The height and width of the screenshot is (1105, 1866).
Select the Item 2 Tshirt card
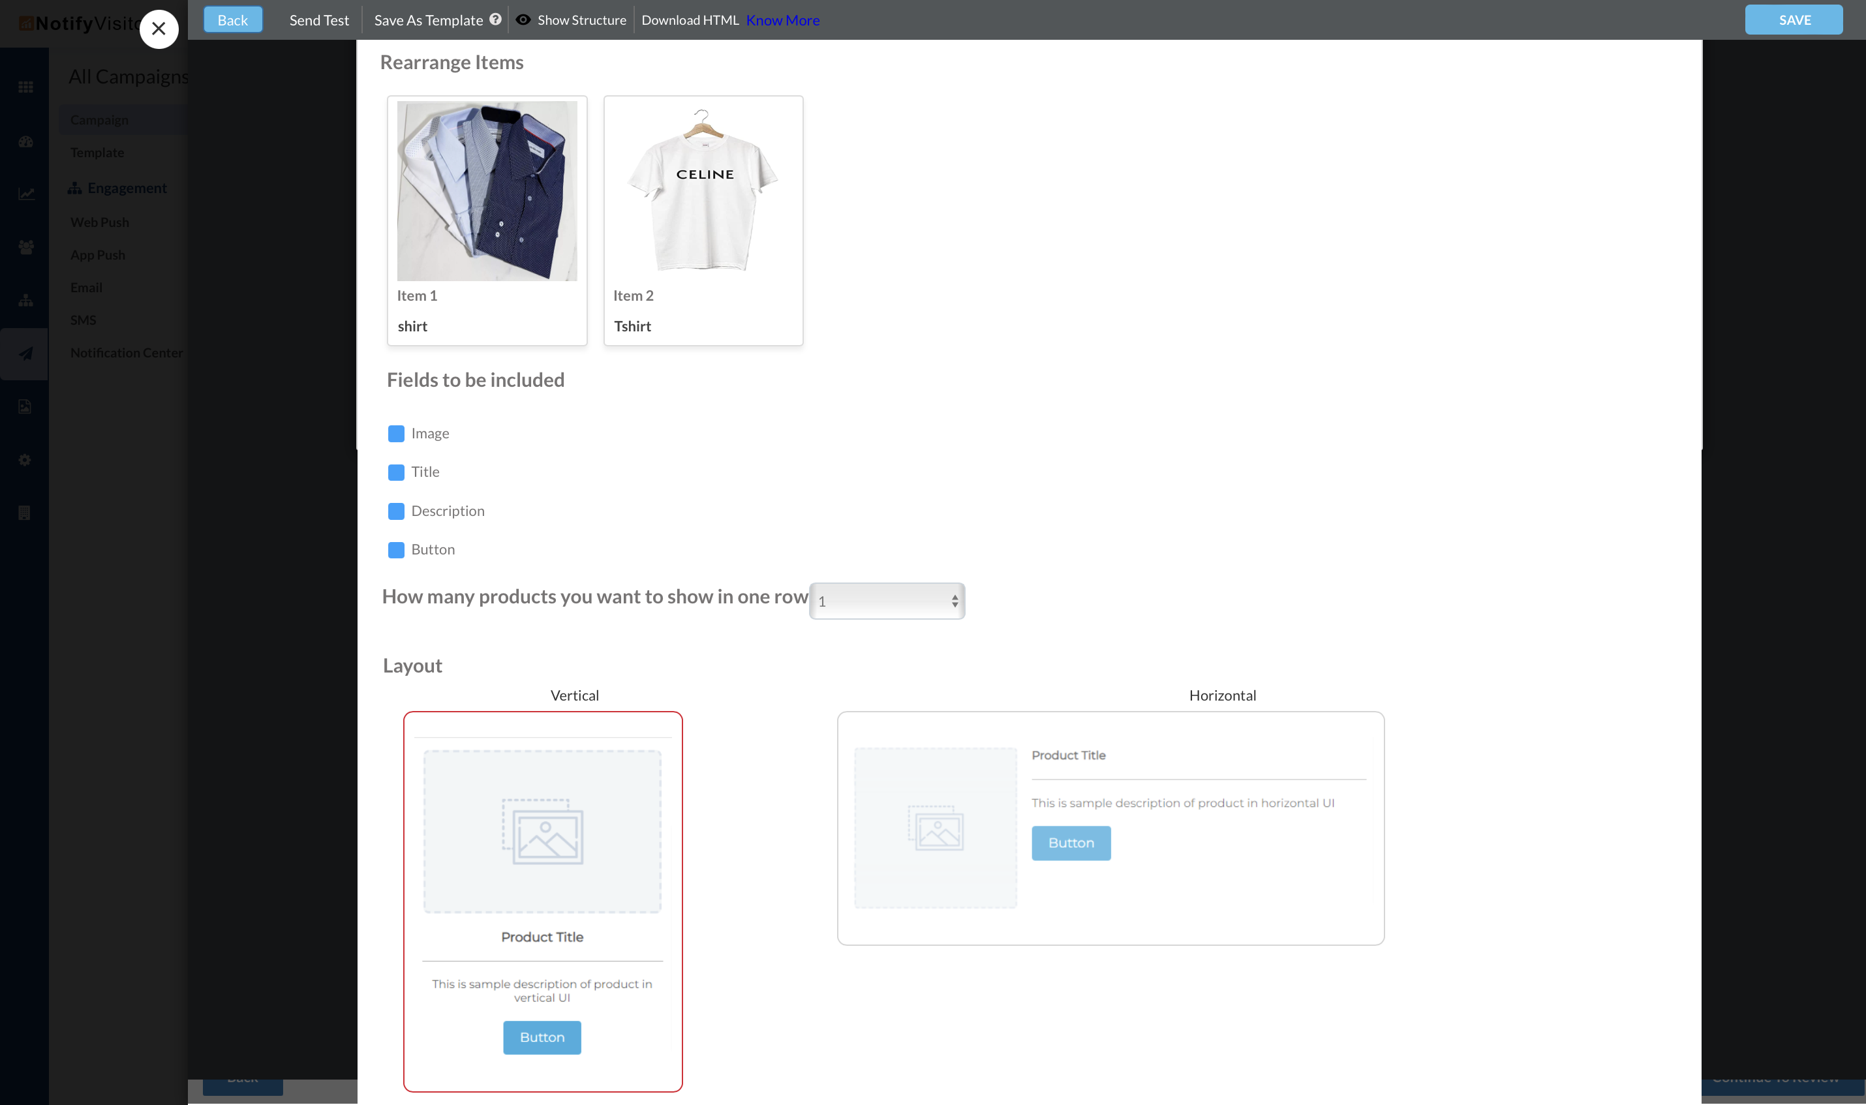click(703, 220)
